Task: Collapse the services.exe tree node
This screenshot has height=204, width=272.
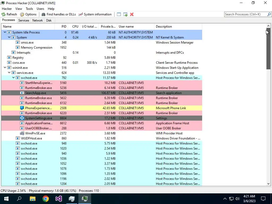Action: pos(9,73)
